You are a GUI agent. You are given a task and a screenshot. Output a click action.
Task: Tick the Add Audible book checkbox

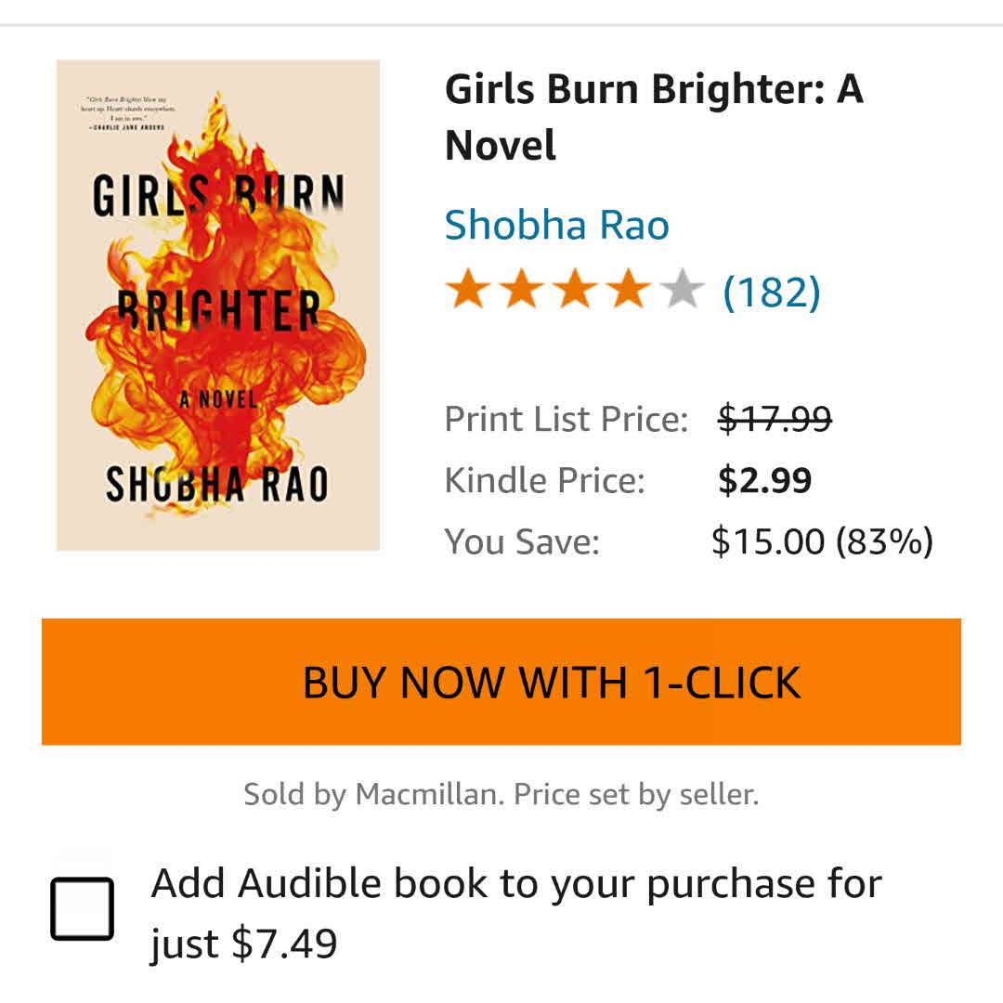tap(82, 910)
